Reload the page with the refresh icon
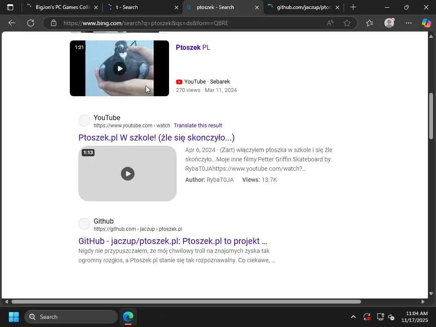The image size is (436, 327). (x=31, y=23)
